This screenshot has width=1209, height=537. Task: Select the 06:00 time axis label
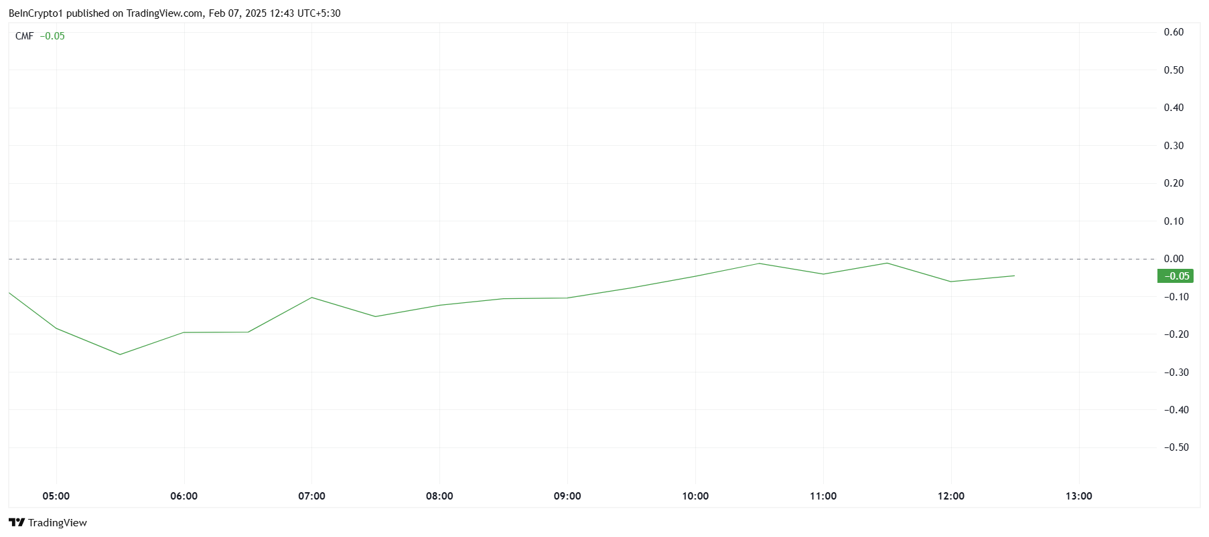(184, 496)
